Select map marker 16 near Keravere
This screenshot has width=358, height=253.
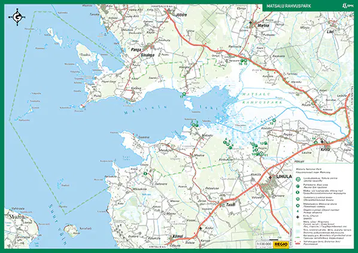242,60
